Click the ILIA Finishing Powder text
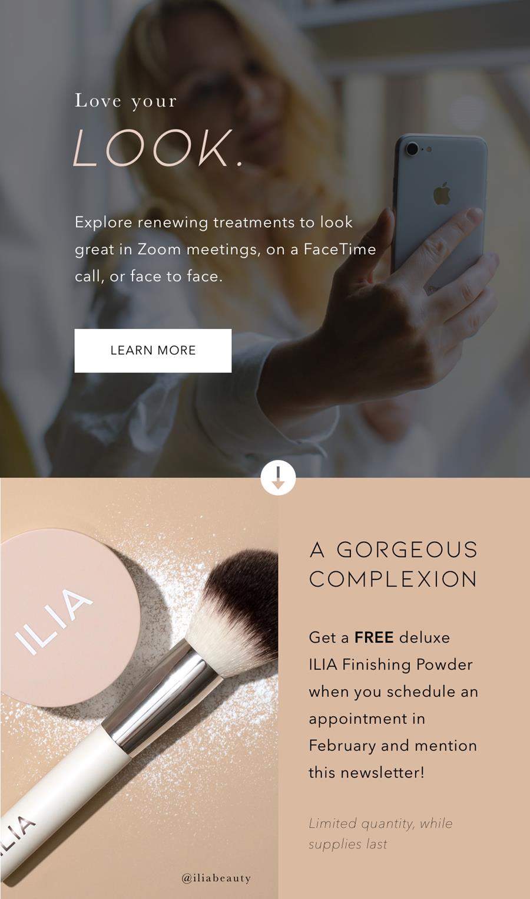This screenshot has width=530, height=899. coord(390,664)
